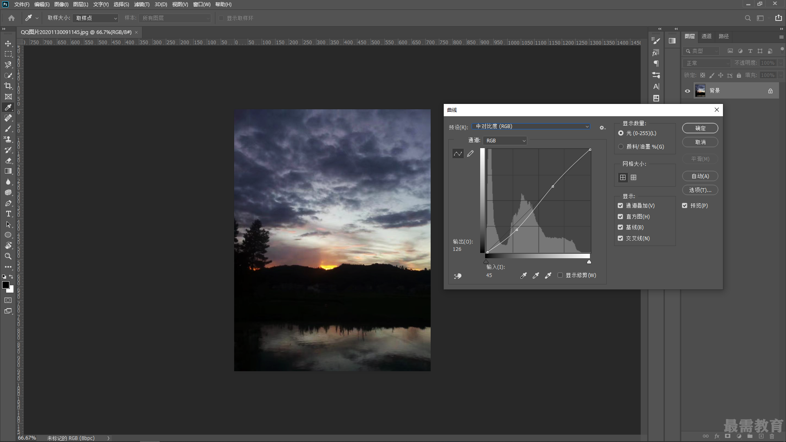This screenshot has height=442, width=786.
Task: Open the layer Opacity dropdown arrow
Action: (781, 63)
